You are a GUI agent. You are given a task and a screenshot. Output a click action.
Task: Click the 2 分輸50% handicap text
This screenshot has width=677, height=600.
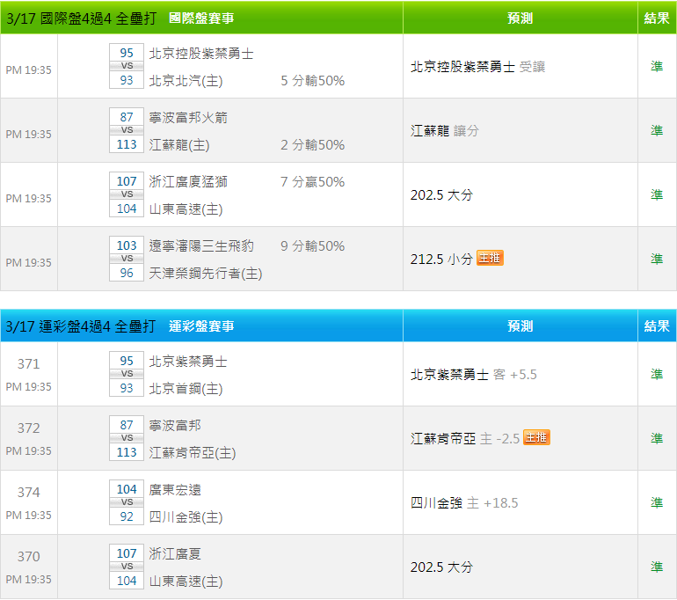313,144
